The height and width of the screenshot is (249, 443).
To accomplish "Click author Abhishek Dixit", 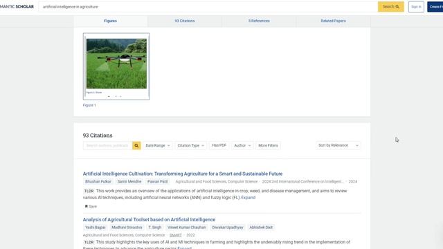I will pos(261,228).
